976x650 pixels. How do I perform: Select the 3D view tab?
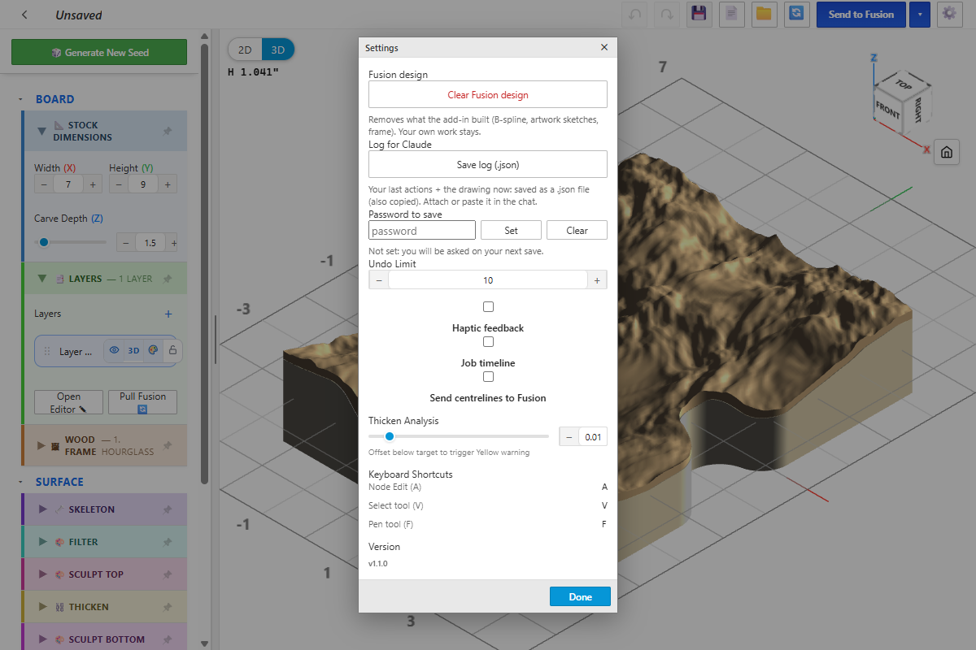point(278,50)
